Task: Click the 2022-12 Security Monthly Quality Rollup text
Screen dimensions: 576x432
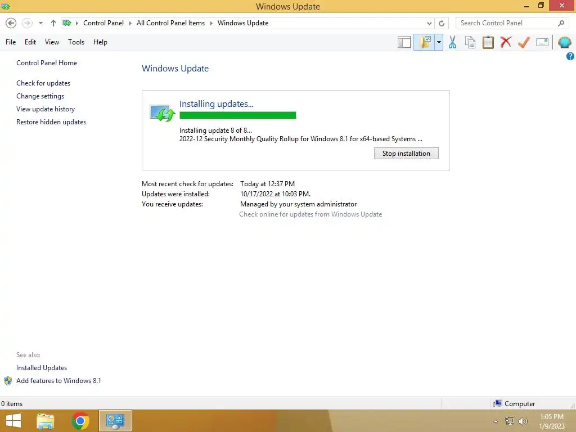Action: [300, 139]
